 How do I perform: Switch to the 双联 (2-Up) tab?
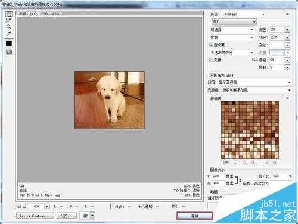click(x=45, y=14)
